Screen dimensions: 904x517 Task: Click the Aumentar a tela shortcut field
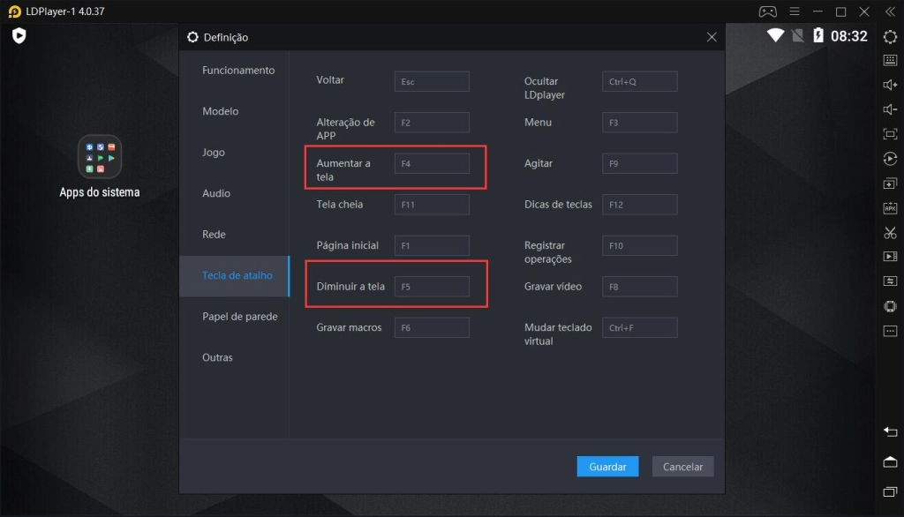click(x=432, y=163)
